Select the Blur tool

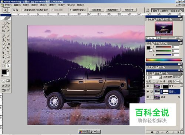pos(3,48)
